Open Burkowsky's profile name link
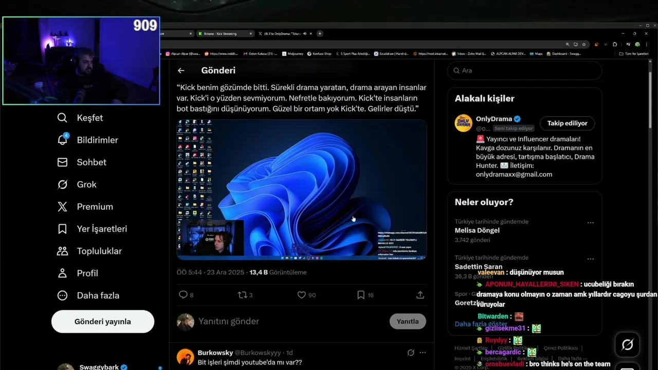658x370 pixels. 215,353
